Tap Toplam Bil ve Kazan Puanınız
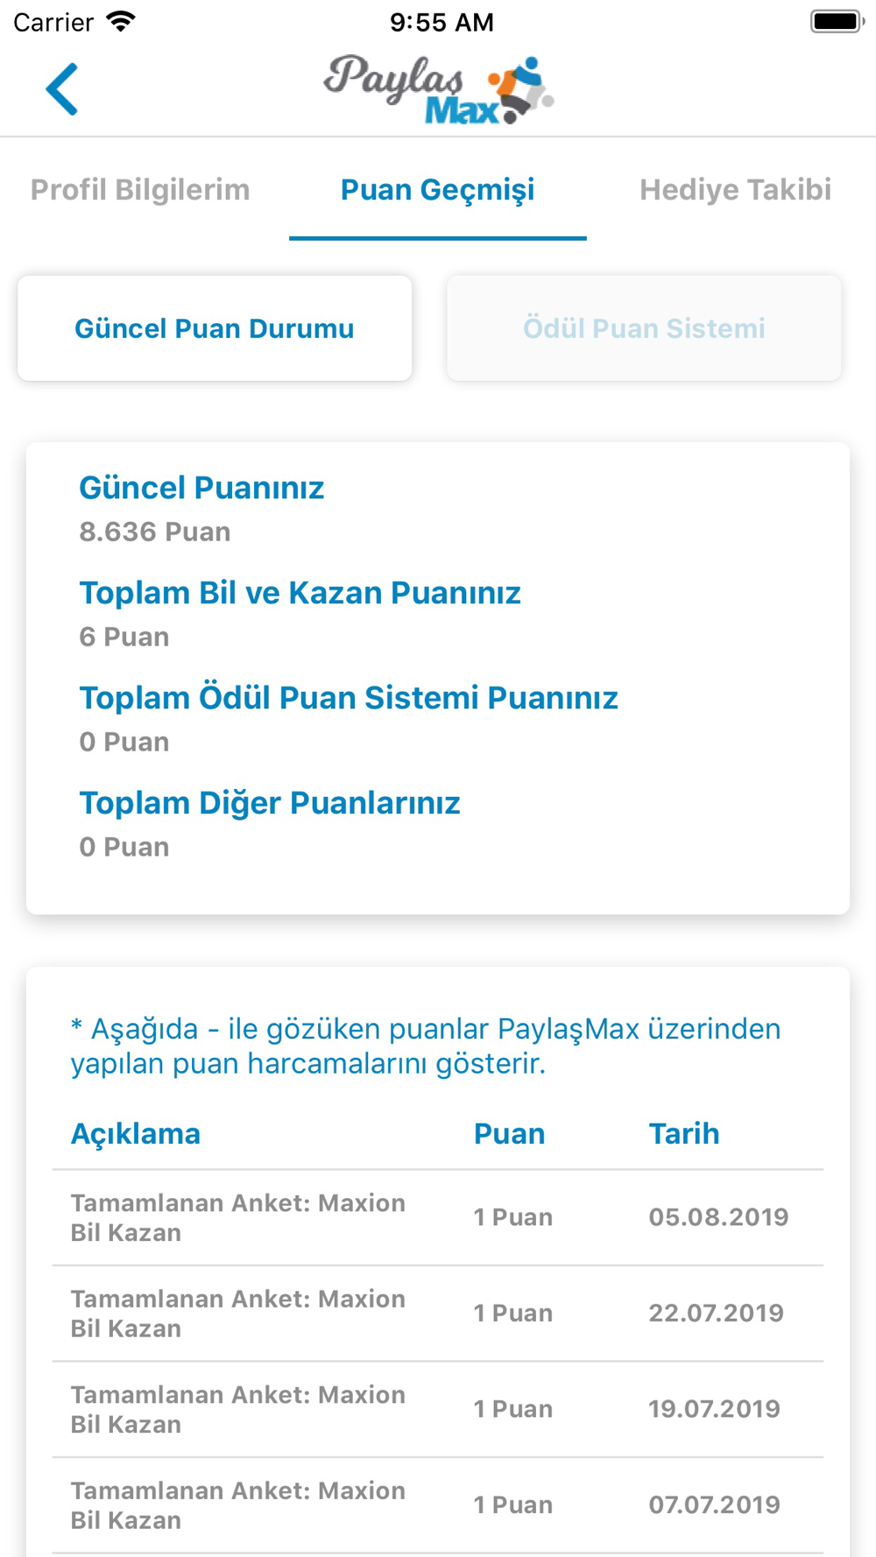The width and height of the screenshot is (876, 1557). (x=300, y=593)
